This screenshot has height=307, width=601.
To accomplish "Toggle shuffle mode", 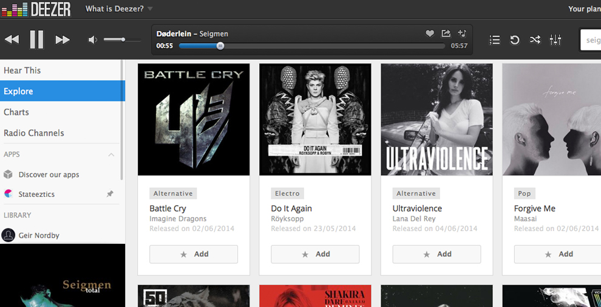I will tap(535, 40).
